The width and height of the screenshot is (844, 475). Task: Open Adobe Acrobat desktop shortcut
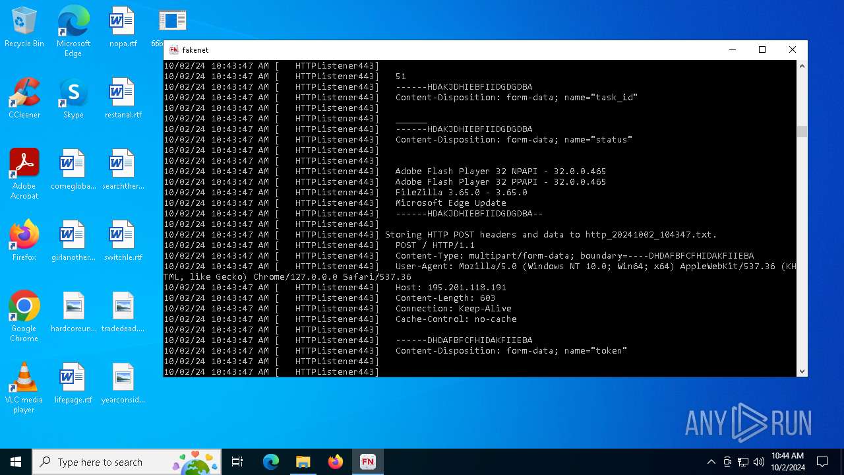point(24,174)
